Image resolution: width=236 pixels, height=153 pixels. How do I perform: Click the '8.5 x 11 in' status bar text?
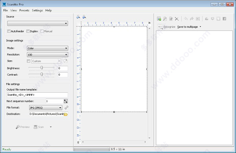(118, 149)
